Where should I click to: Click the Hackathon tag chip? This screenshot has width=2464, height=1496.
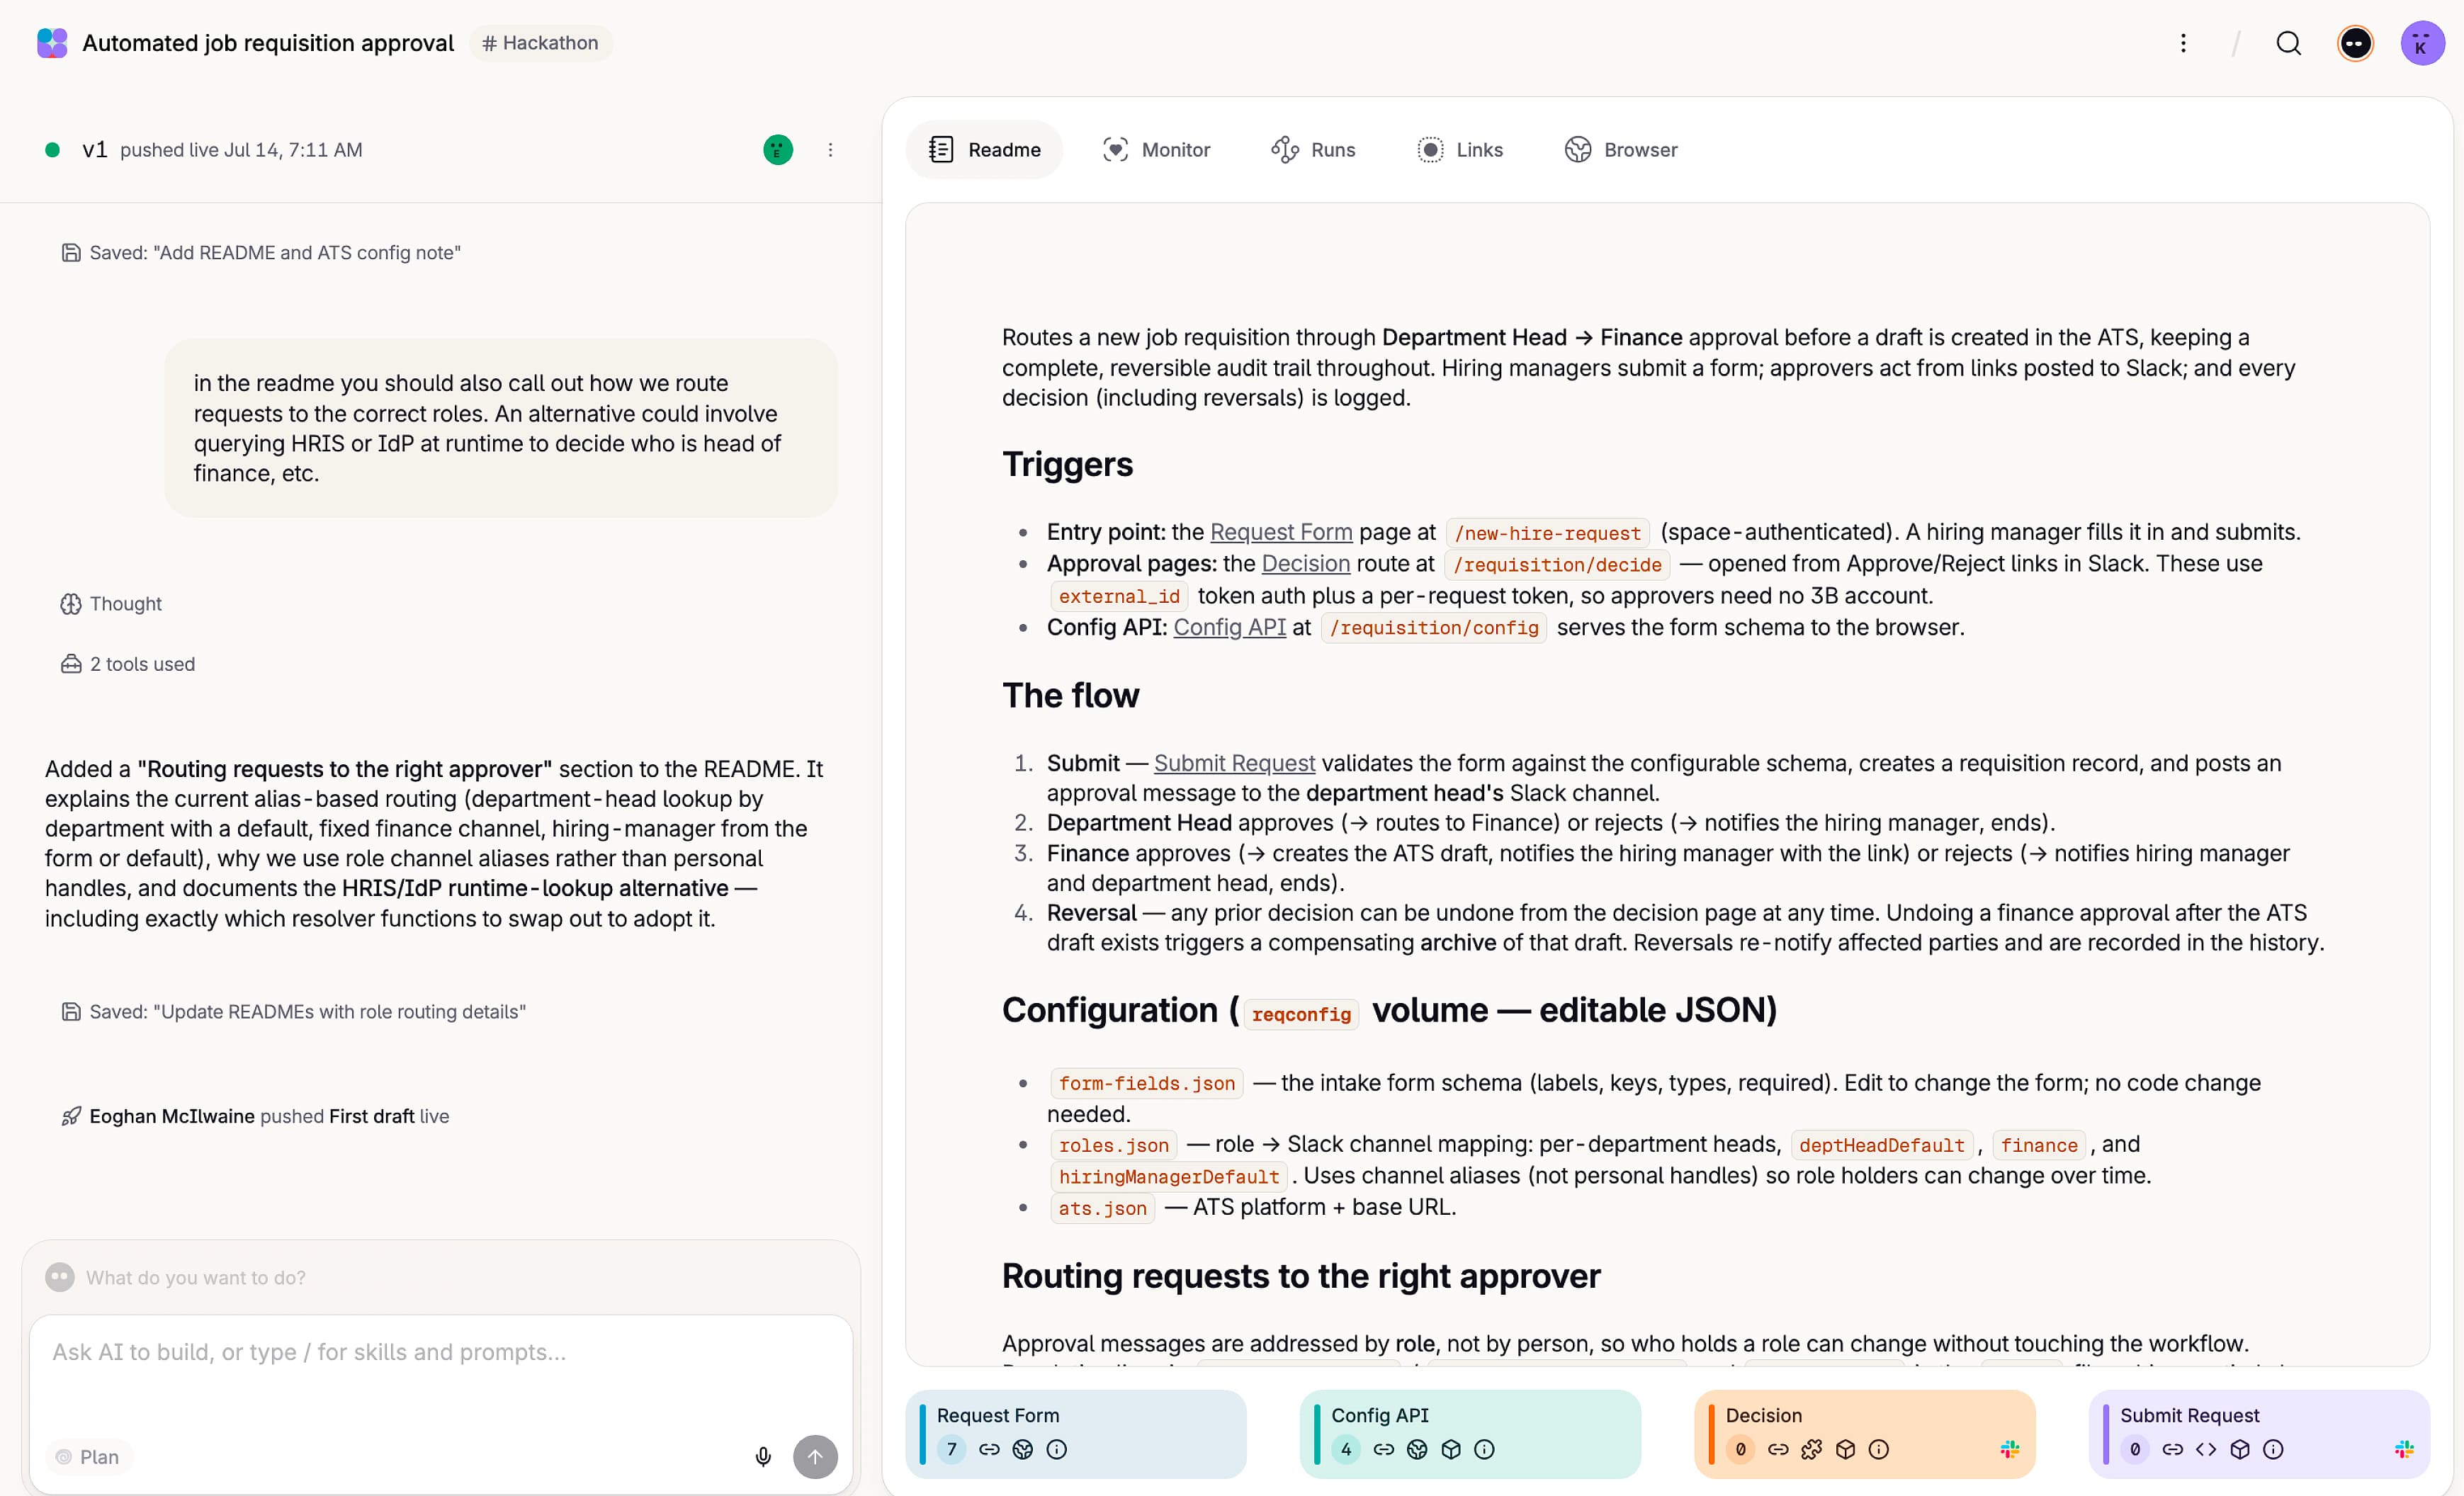tap(541, 43)
